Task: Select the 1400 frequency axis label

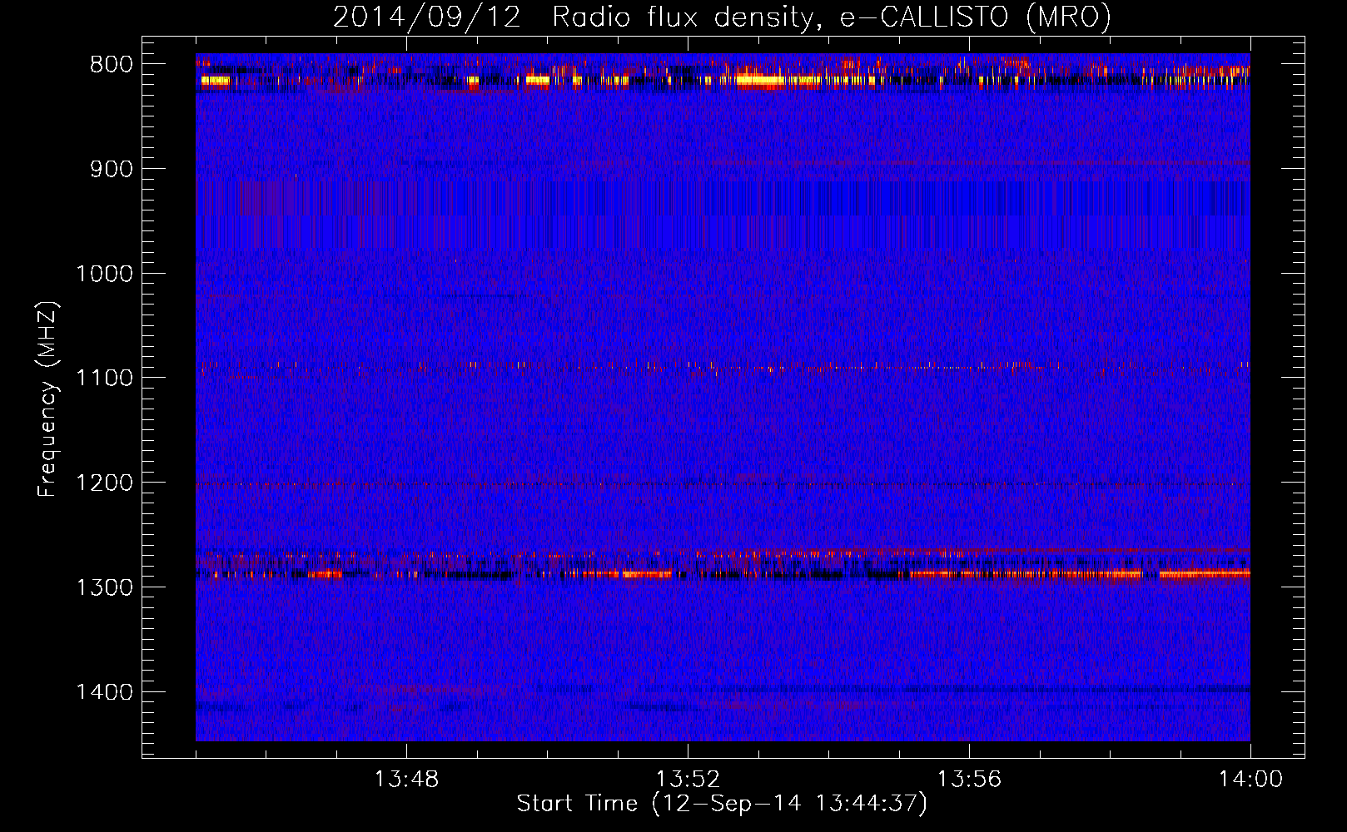Action: coord(104,692)
